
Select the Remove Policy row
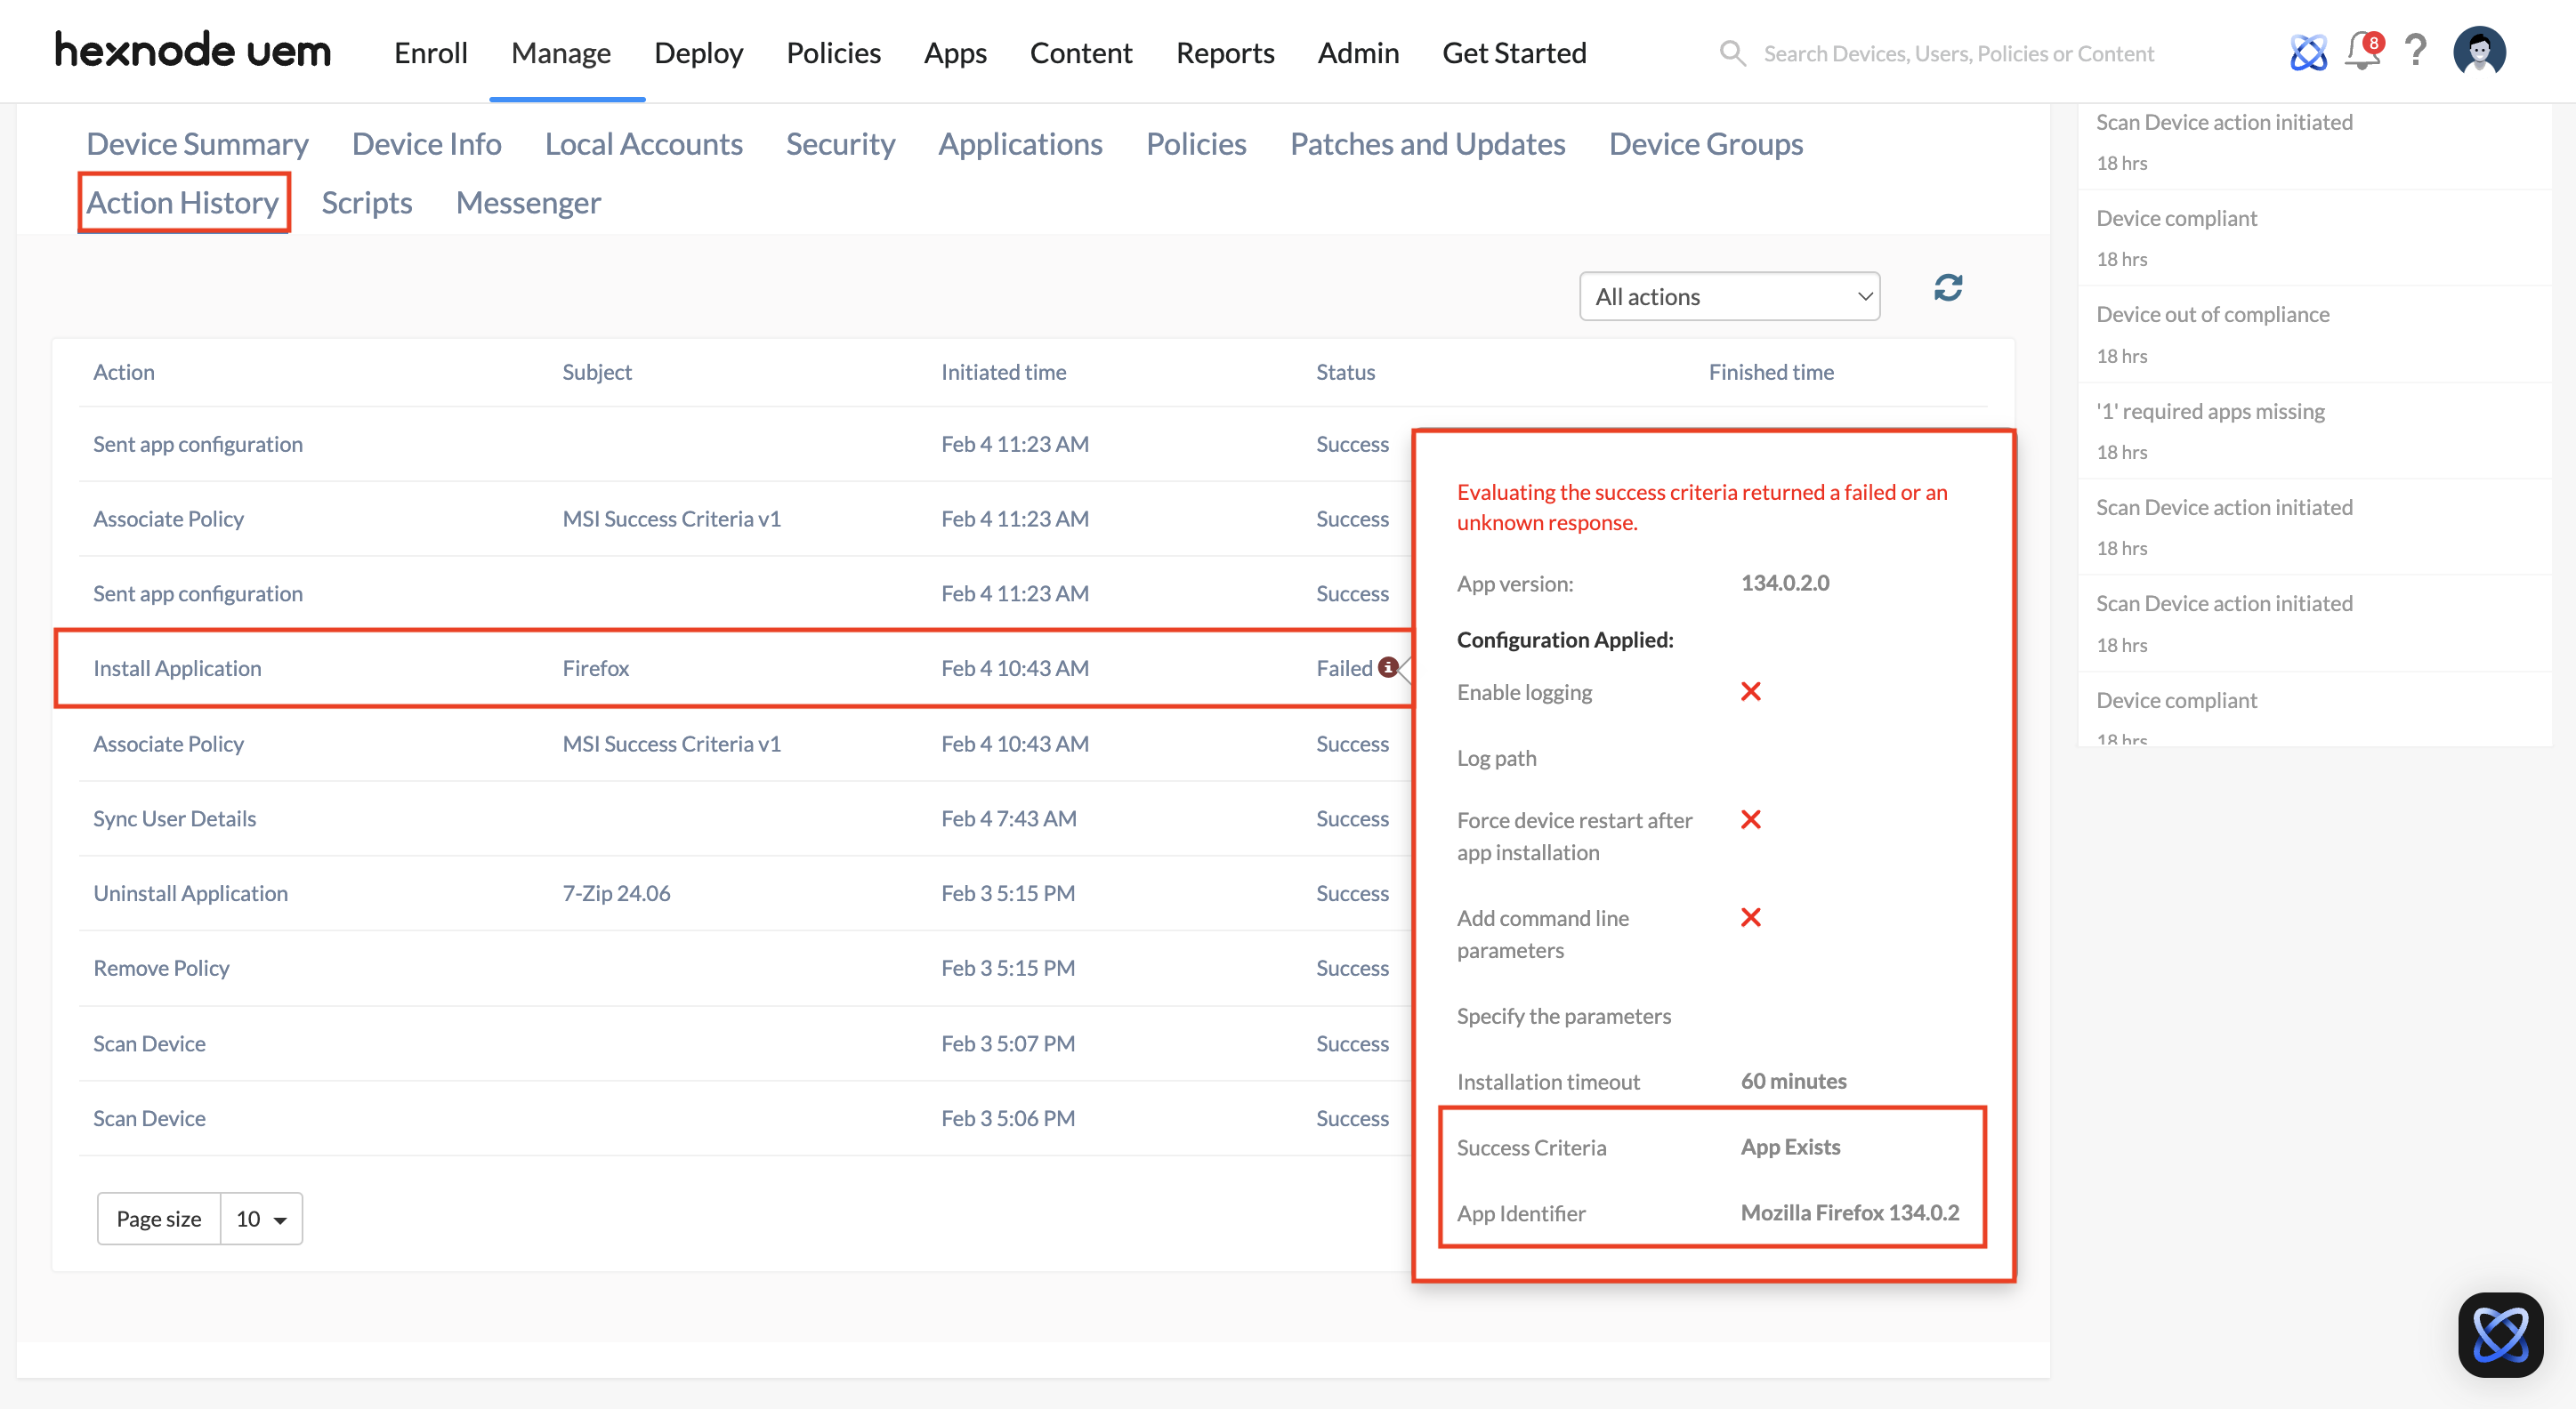coord(161,968)
